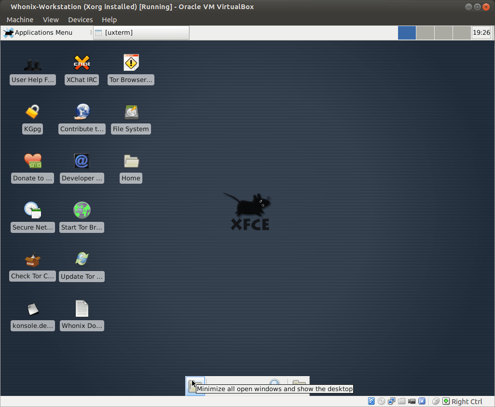Open the Devices menu
Screen dimensions: 495x407
pyautogui.click(x=80, y=20)
